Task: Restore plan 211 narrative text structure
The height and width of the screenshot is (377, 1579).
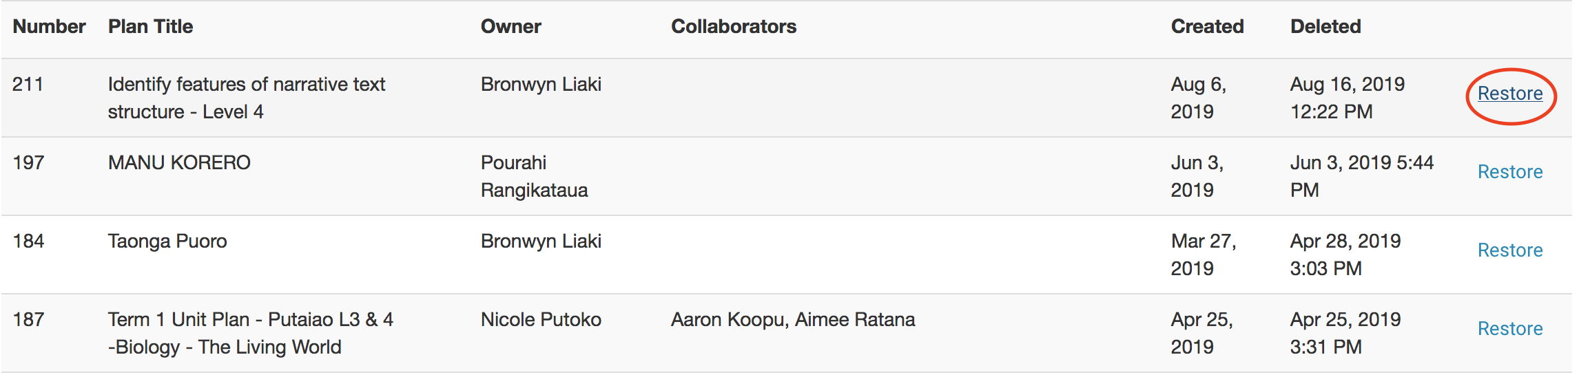Action: (1510, 94)
